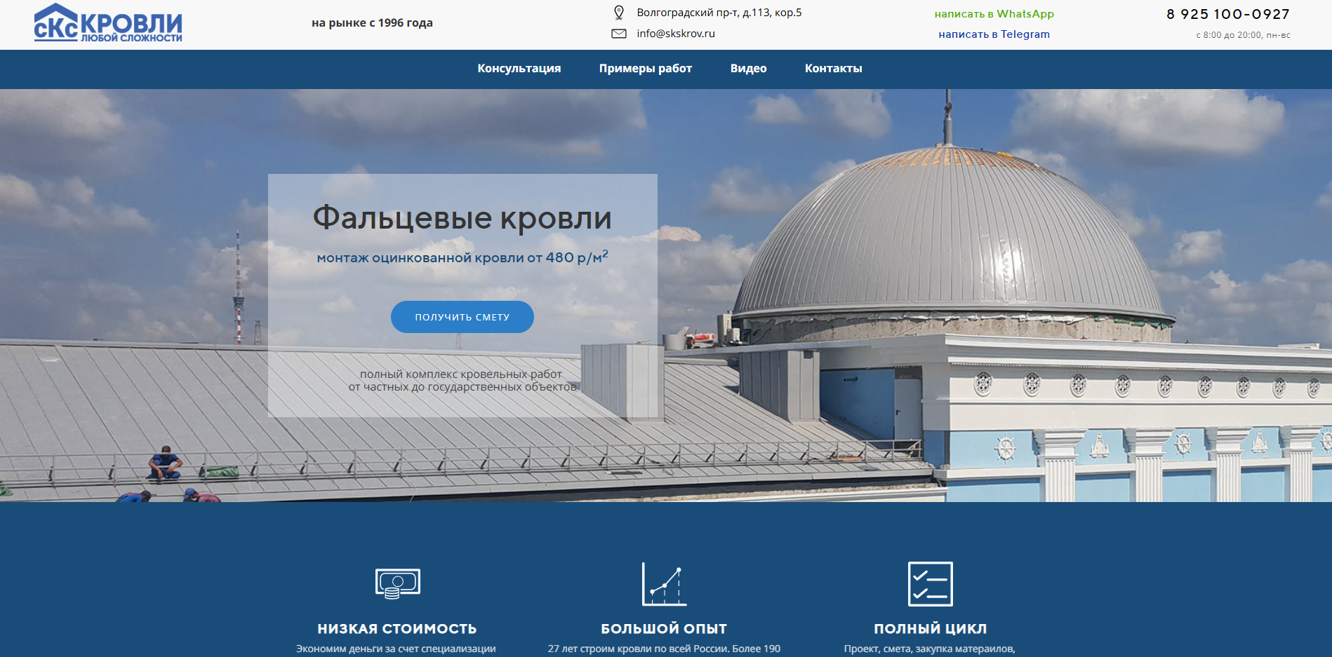Open the Консультация menu item
This screenshot has width=1332, height=657.
tap(519, 69)
